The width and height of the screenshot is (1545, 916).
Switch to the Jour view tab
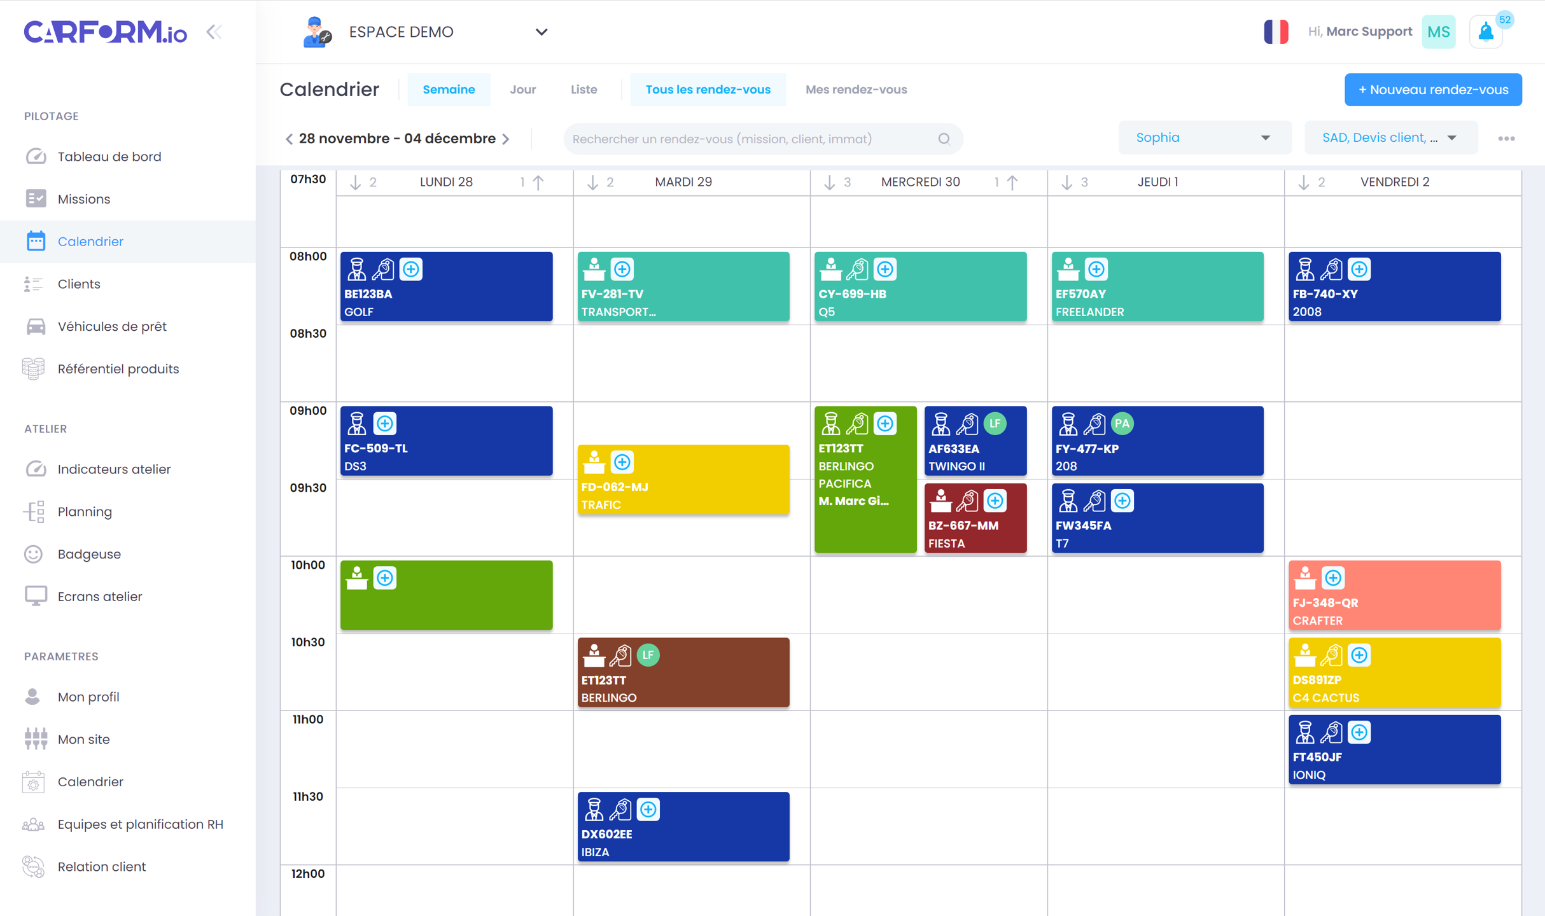(522, 89)
